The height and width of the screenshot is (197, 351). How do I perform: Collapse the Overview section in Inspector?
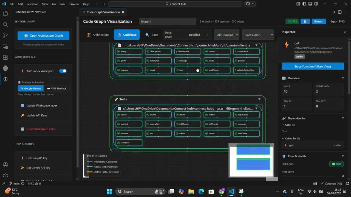click(343, 78)
